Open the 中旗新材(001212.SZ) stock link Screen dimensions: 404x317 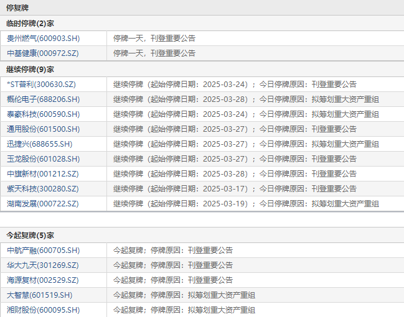[x=43, y=174]
